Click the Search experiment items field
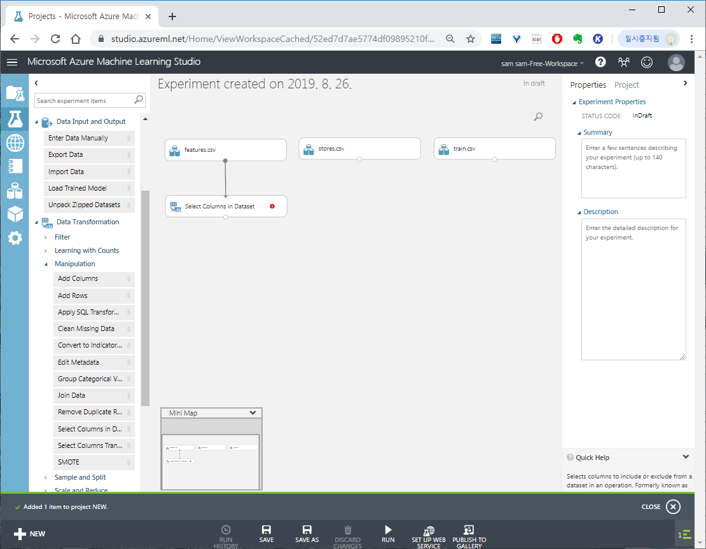This screenshot has height=549, width=706. pos(85,100)
